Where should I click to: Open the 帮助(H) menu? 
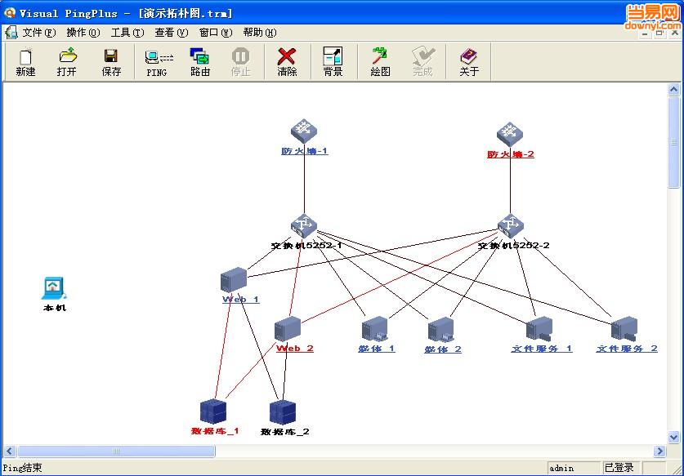(x=260, y=33)
